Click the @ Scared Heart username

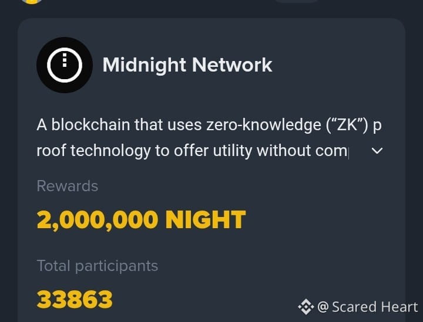(368, 307)
